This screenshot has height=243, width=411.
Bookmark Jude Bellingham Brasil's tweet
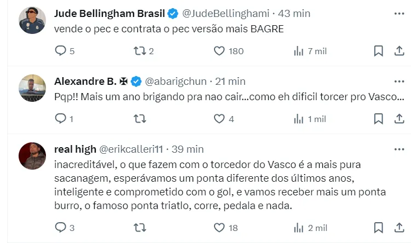378,51
